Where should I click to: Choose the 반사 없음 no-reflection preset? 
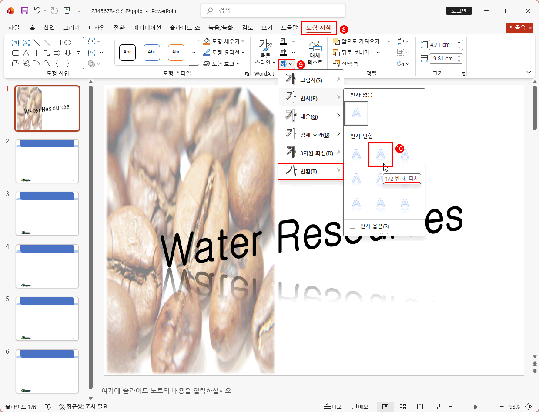356,113
